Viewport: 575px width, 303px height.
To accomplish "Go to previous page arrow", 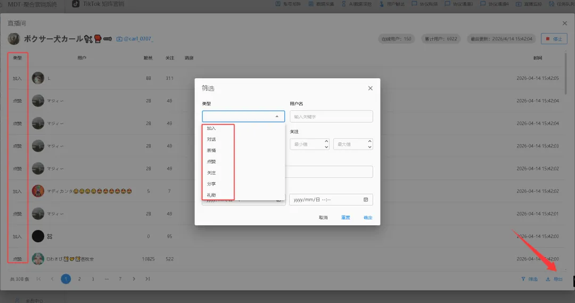I will (52, 279).
